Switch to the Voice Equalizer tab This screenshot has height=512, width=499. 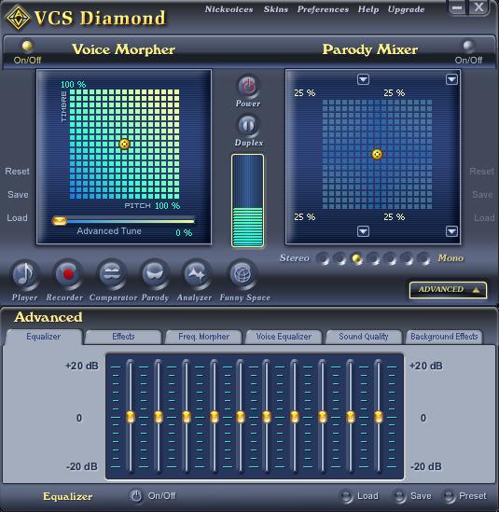[x=284, y=337]
